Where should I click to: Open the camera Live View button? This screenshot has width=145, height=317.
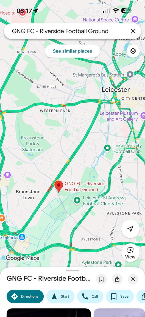click(130, 253)
